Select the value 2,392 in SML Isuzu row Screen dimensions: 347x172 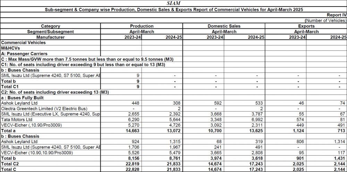tap(175, 114)
